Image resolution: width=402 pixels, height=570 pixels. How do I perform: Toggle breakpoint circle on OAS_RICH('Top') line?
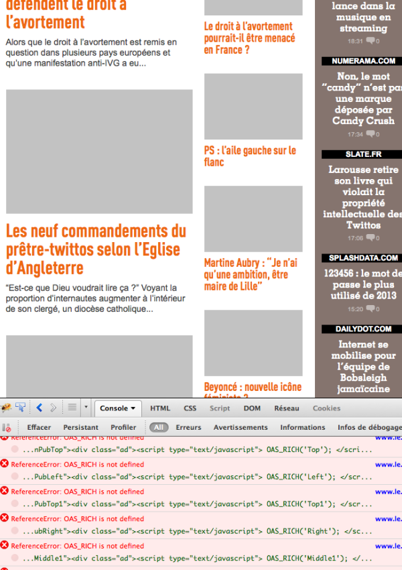point(15,449)
